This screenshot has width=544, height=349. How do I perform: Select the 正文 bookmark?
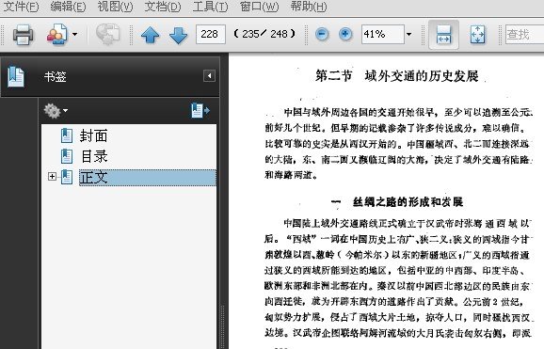point(148,177)
